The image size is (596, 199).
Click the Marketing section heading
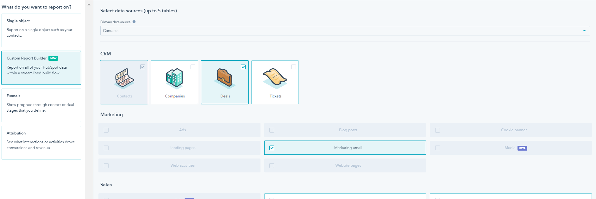[x=111, y=115]
